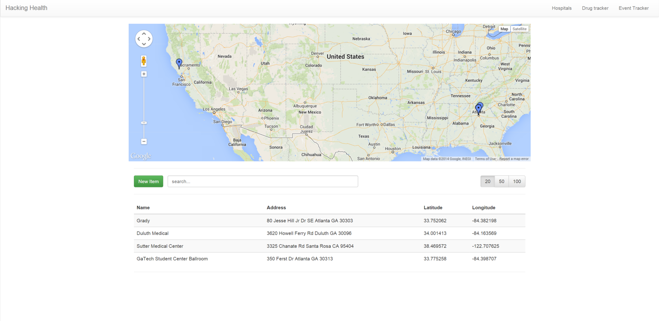Screen dimensions: 659x321
Task: Pan the map down with the arrow control
Action: (x=144, y=44)
